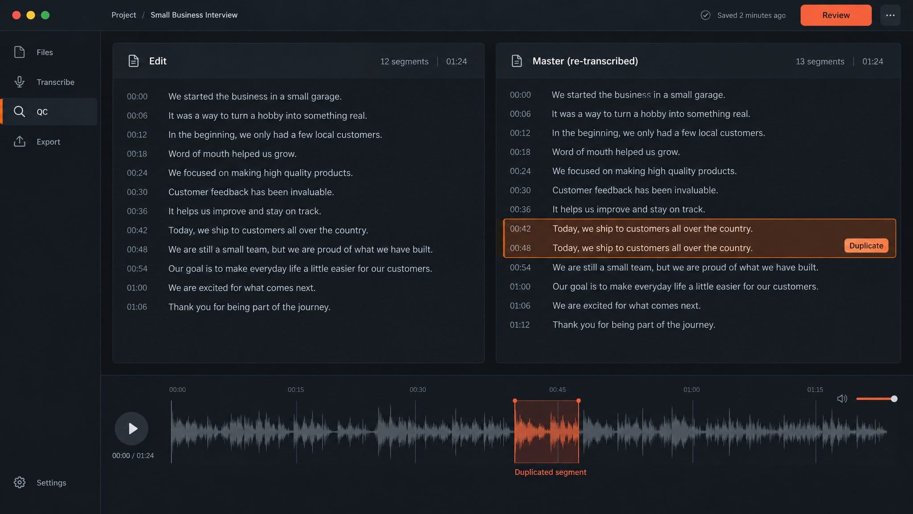The image size is (913, 514).
Task: Click the Review button
Action: (836, 15)
